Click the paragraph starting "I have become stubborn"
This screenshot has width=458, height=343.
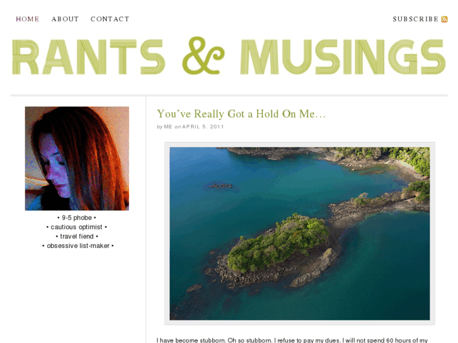pyautogui.click(x=292, y=340)
